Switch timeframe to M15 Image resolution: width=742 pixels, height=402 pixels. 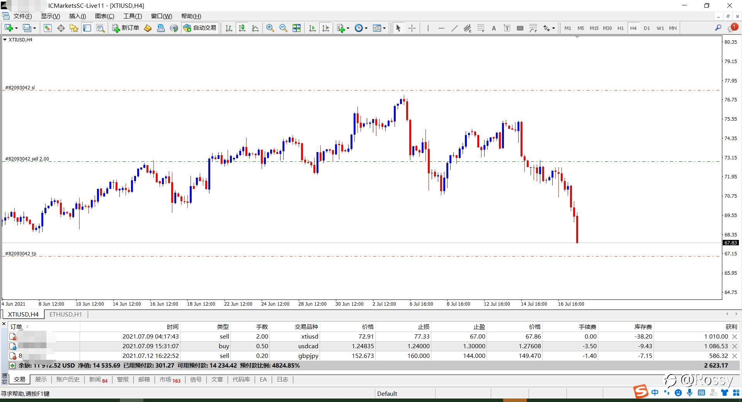click(594, 28)
